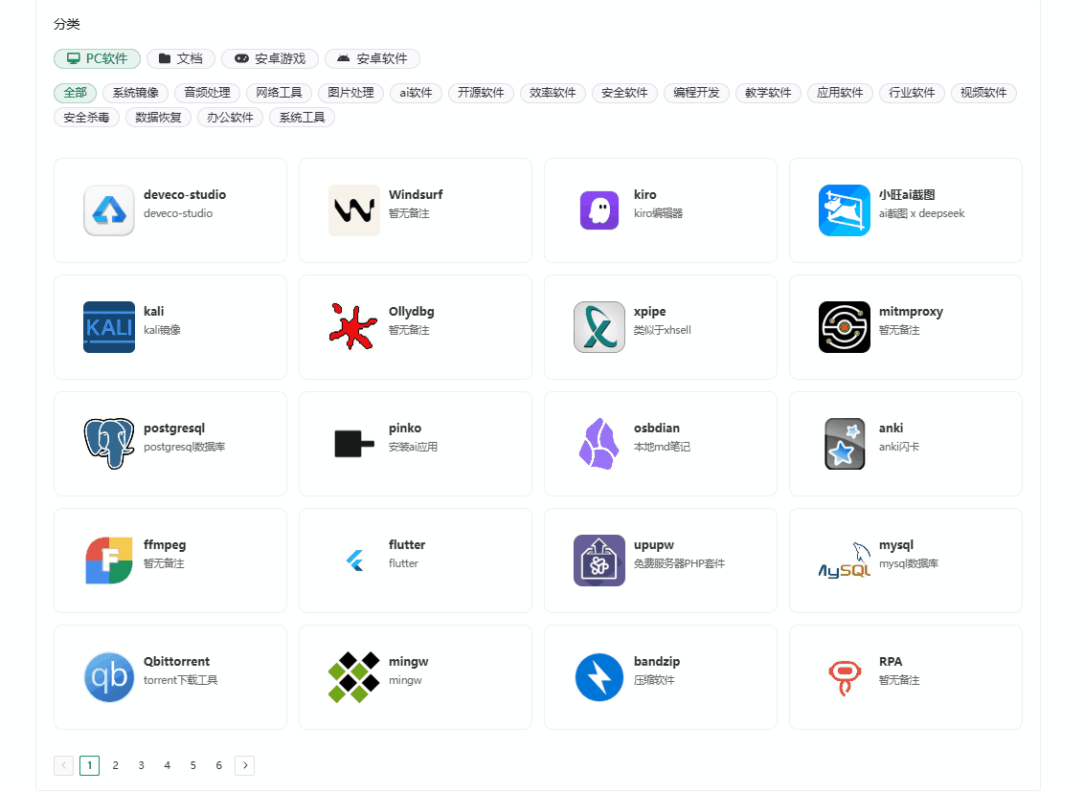The width and height of the screenshot is (1084, 792).
Task: Filter by 安全软件 tag
Action: (625, 93)
